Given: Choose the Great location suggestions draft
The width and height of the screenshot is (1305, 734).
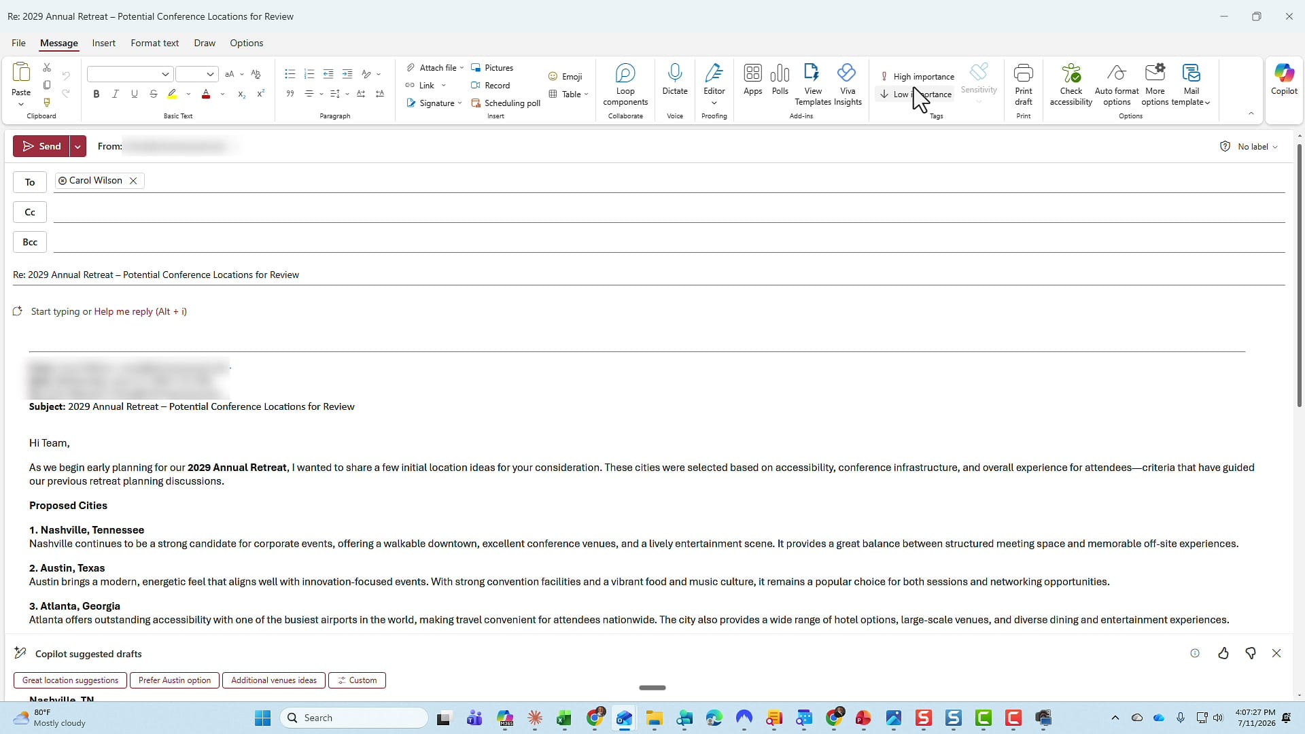Looking at the screenshot, I should pyautogui.click(x=70, y=680).
